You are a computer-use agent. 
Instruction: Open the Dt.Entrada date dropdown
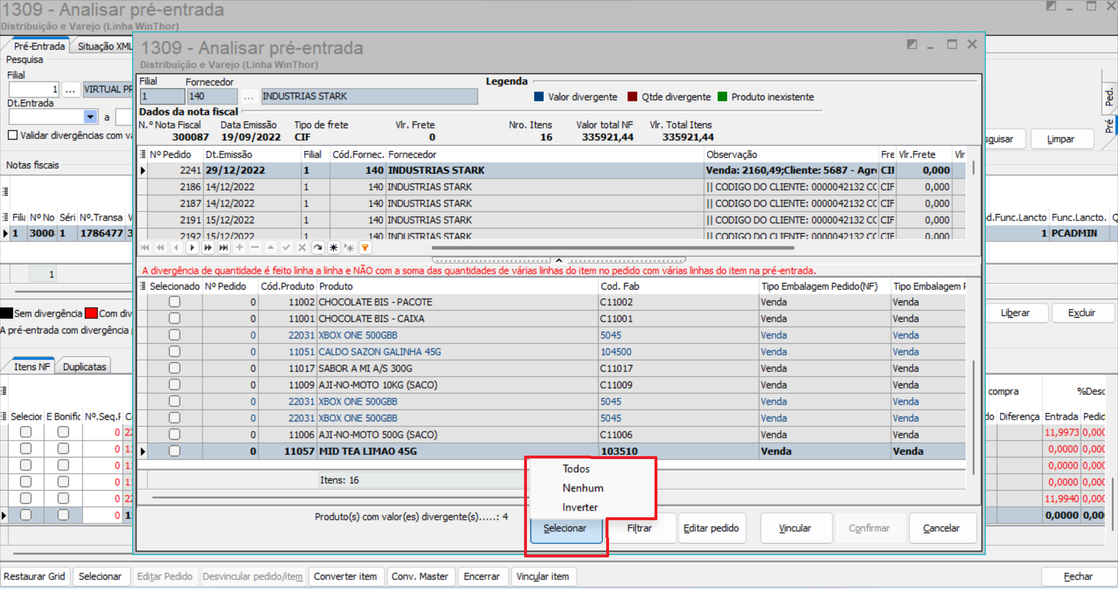click(90, 117)
